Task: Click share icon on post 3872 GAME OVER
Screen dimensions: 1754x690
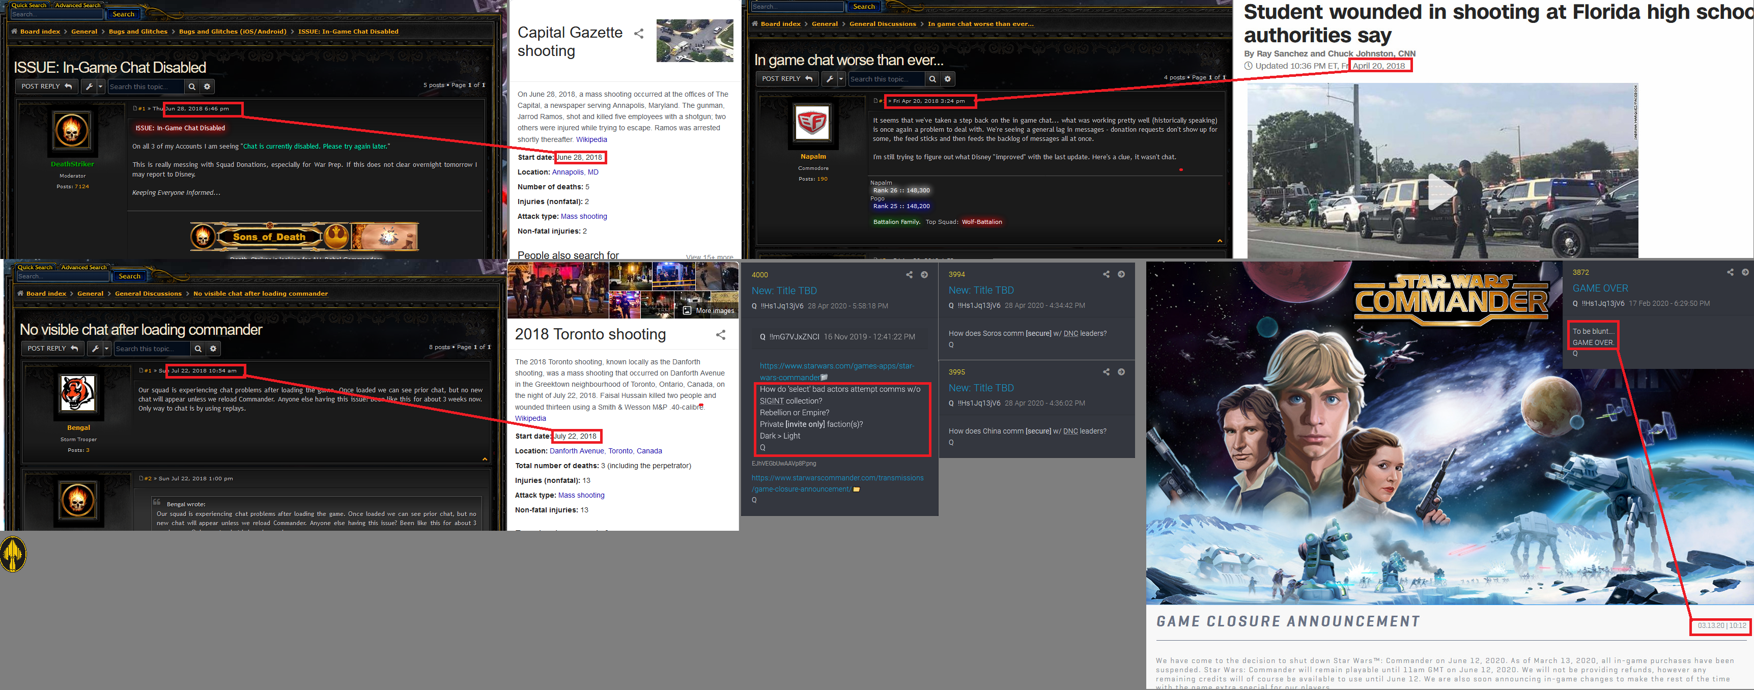Action: coord(1730,272)
